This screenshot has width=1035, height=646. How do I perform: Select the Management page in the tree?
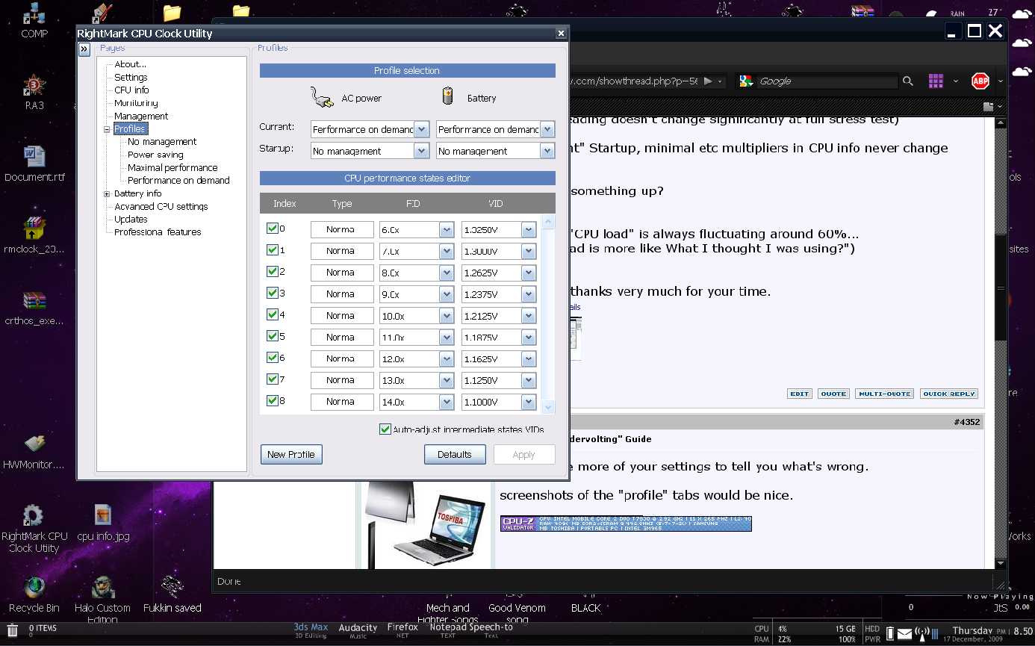pos(141,116)
